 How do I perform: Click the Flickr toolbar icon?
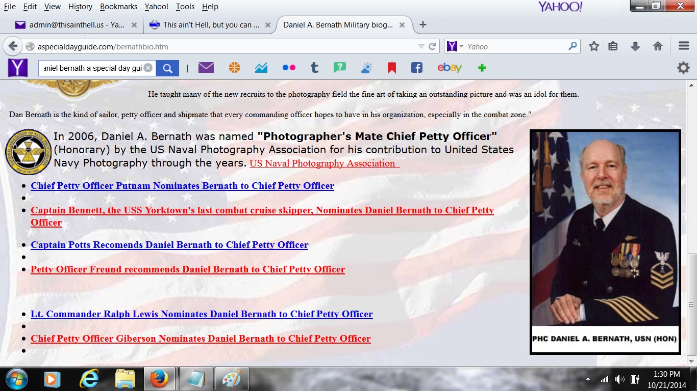click(289, 68)
